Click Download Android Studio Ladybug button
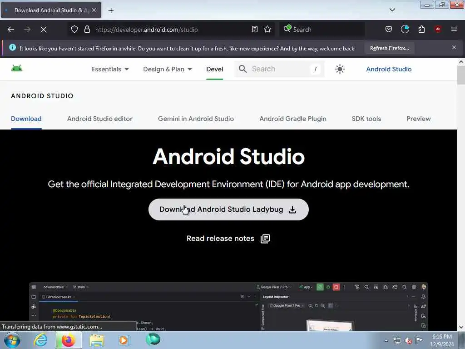Screen dimensions: 465x349 (228, 209)
